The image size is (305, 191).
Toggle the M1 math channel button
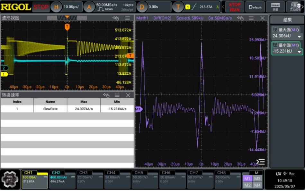coord(247,179)
